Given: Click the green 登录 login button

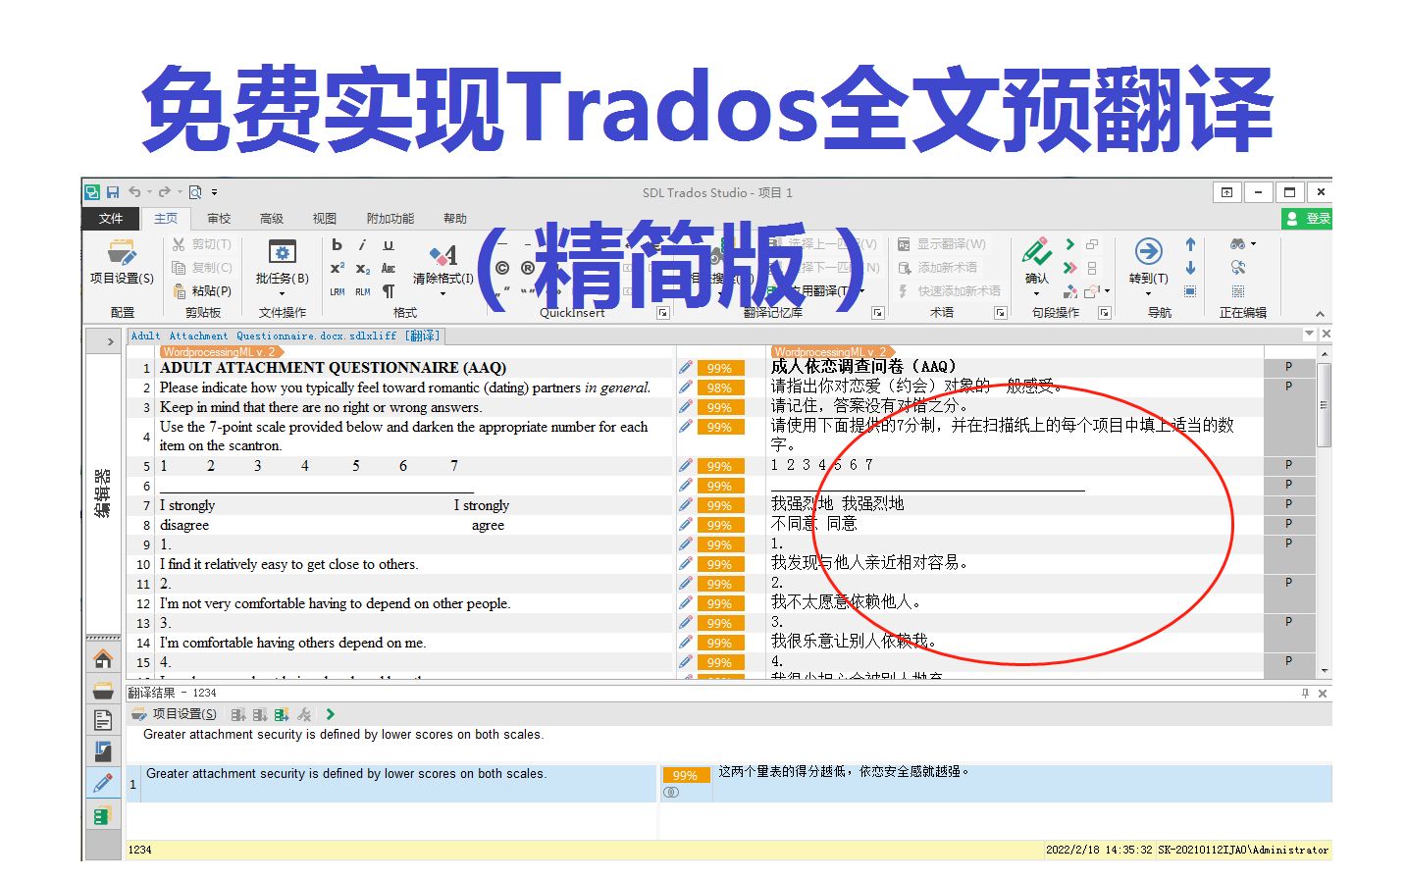Looking at the screenshot, I should (x=1307, y=219).
